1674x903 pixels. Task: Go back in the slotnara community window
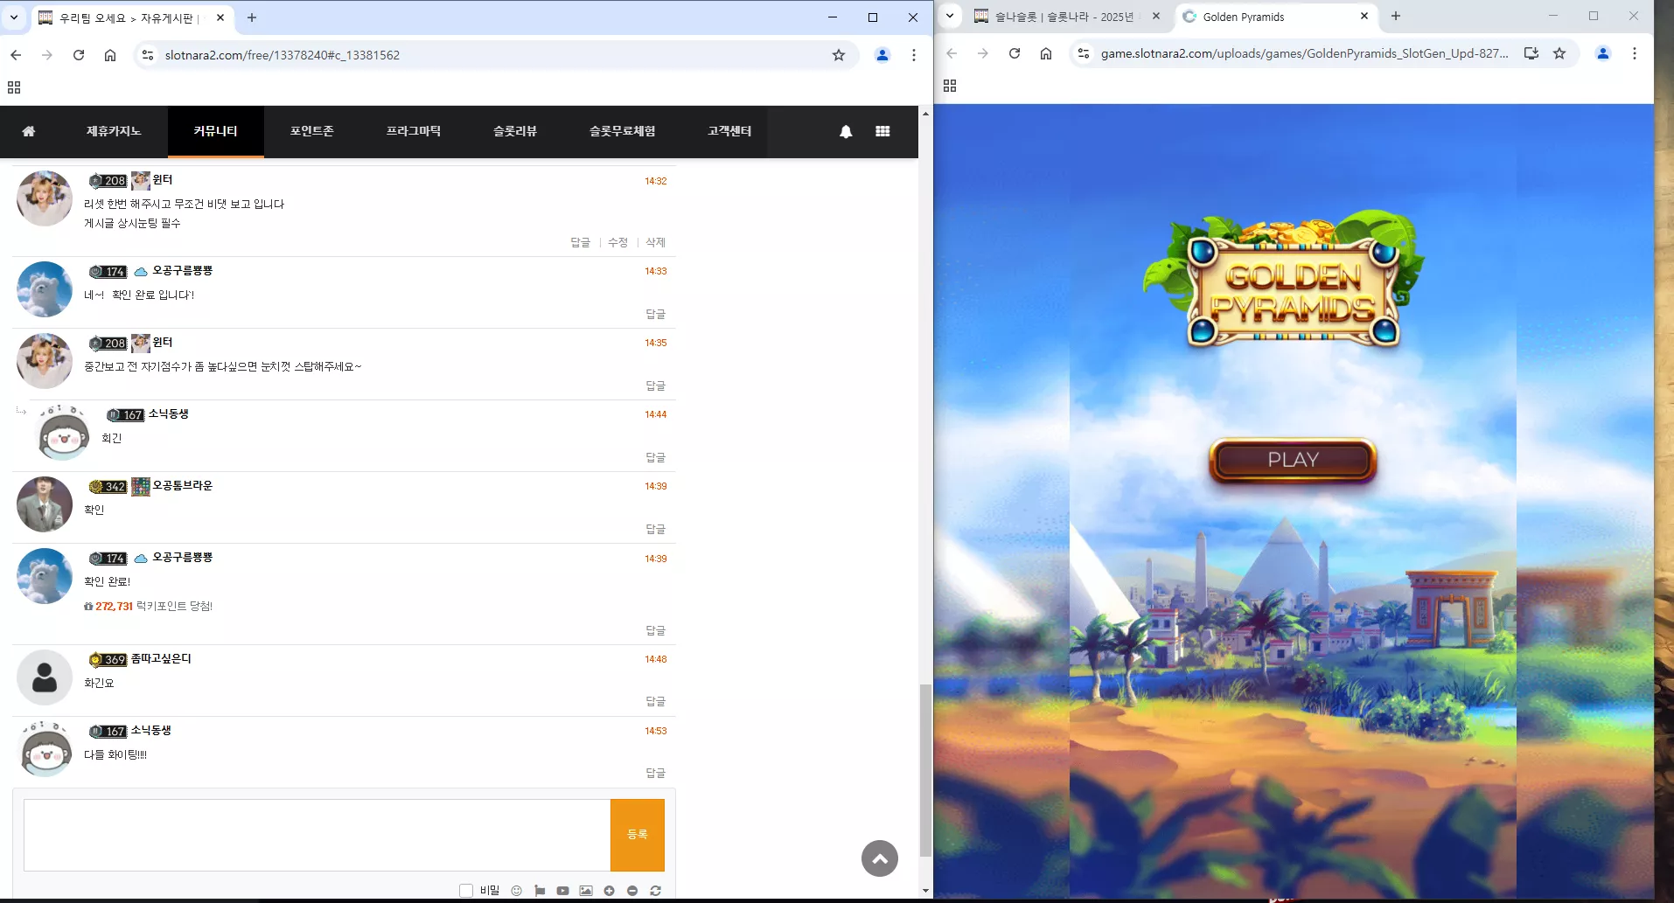coord(16,55)
